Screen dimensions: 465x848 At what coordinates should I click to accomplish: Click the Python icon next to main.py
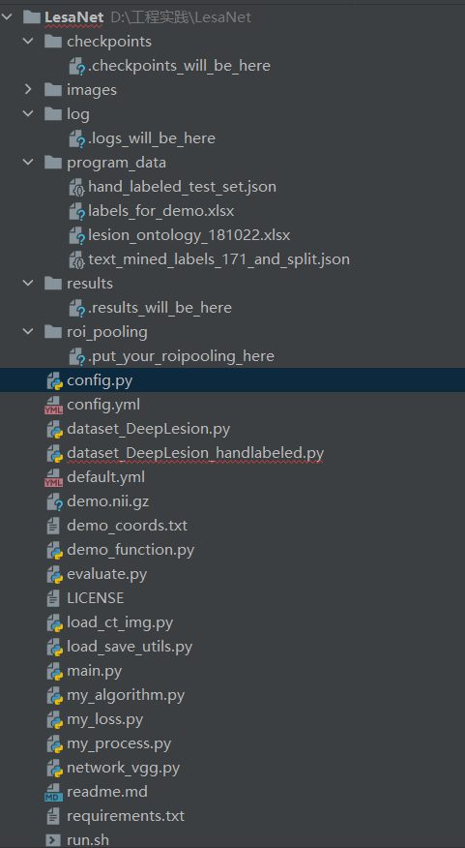pos(54,671)
